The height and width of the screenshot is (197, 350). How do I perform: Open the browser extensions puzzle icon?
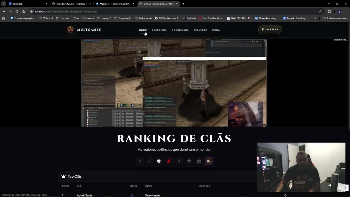(329, 11)
